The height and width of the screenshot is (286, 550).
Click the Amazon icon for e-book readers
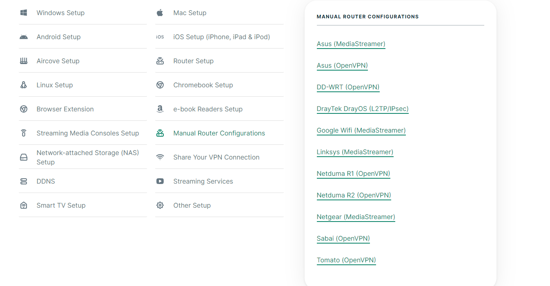click(160, 109)
